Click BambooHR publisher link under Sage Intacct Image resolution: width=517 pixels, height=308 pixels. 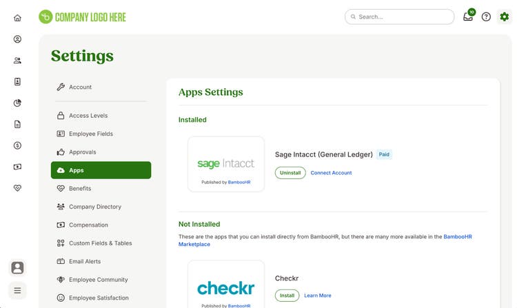(239, 182)
